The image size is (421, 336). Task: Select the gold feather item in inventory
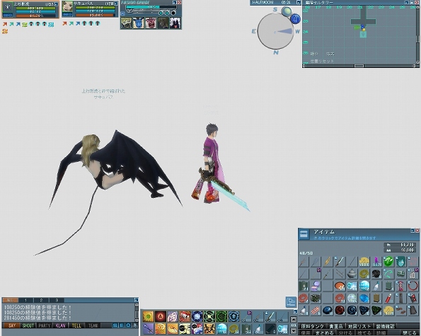(328, 262)
